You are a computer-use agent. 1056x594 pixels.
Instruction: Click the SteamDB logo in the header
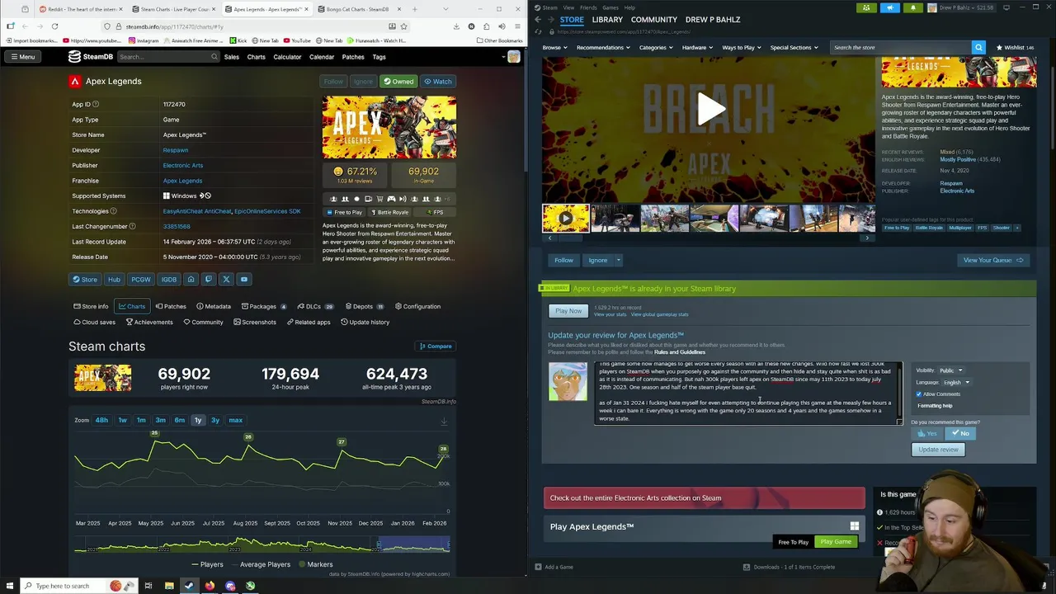point(91,57)
